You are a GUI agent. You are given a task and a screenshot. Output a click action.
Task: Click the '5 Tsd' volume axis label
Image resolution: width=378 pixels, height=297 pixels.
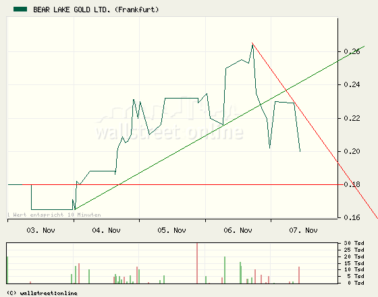pos(356,276)
